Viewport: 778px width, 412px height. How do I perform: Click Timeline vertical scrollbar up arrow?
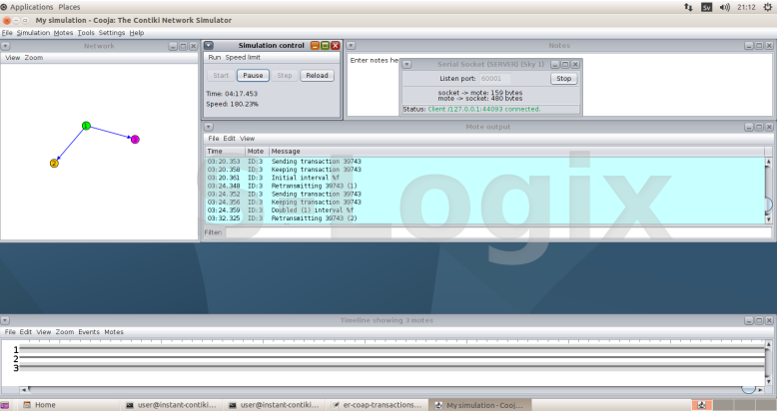tap(769, 344)
